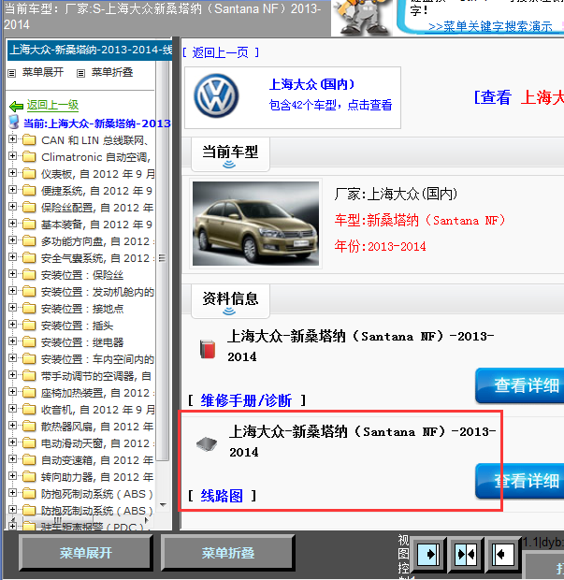Click the folder icon of CAN 和 LIN 总线联网

[29, 140]
